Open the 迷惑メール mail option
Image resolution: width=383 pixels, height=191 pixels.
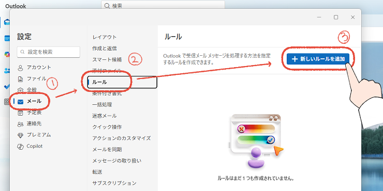click(x=105, y=116)
